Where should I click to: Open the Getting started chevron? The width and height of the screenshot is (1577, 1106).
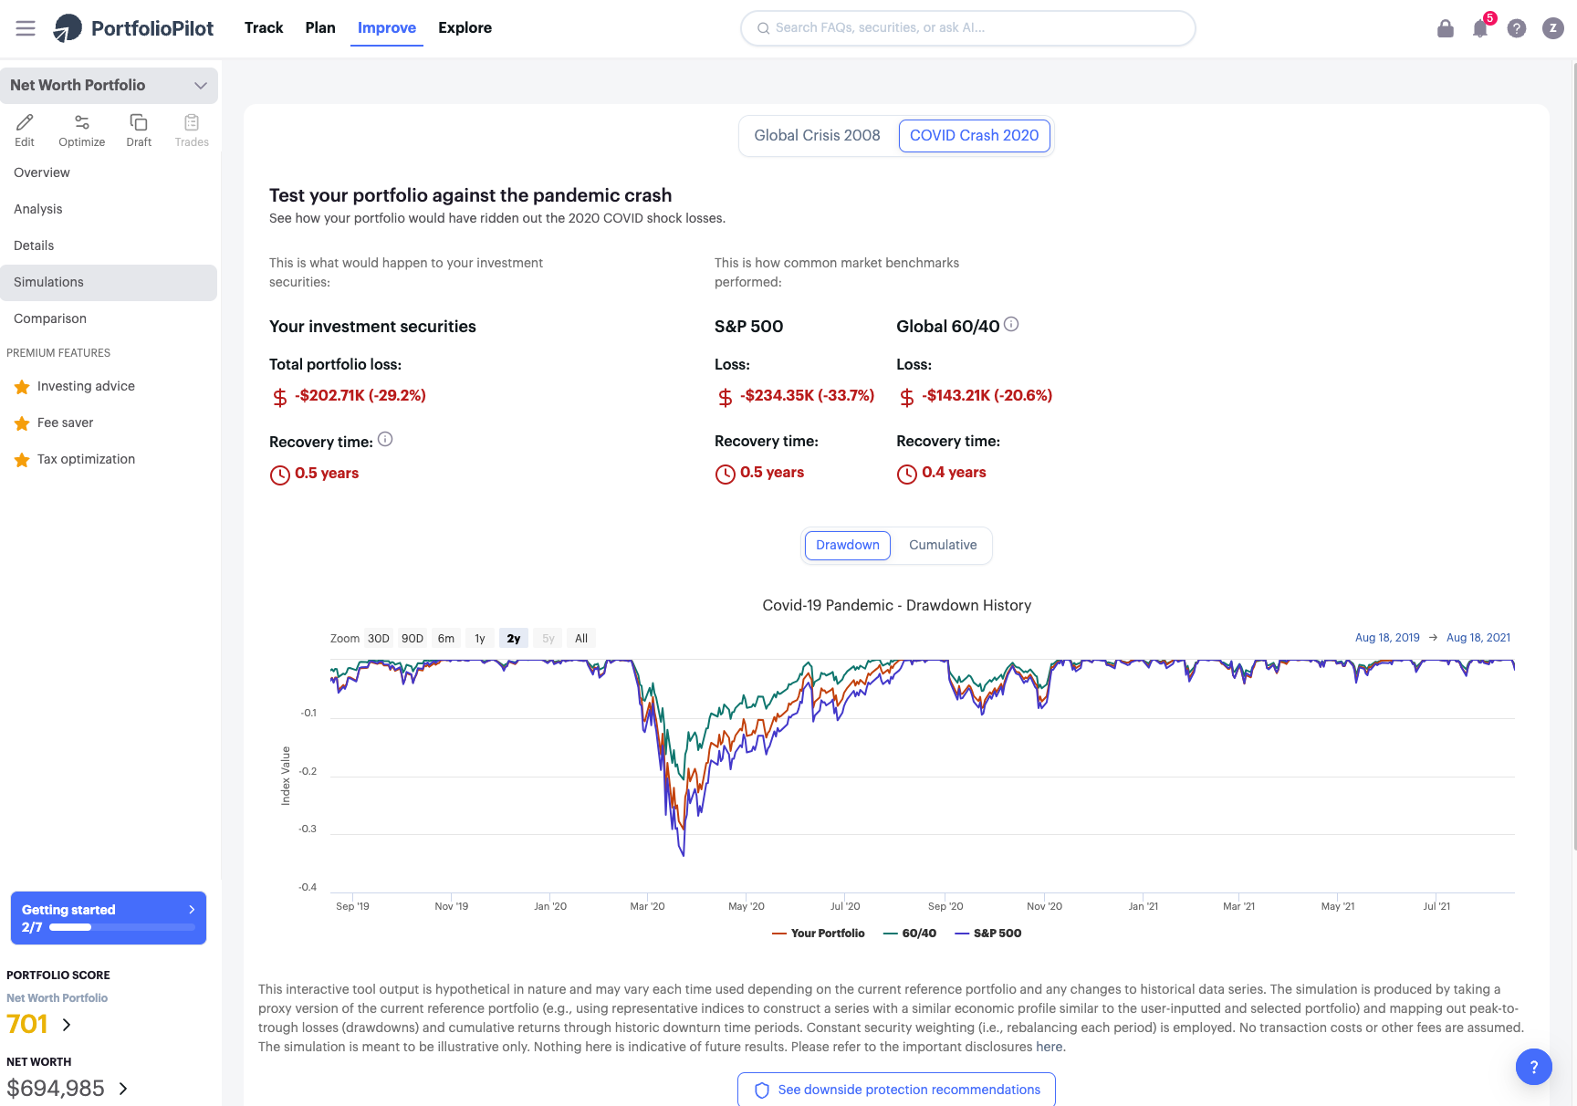(192, 910)
